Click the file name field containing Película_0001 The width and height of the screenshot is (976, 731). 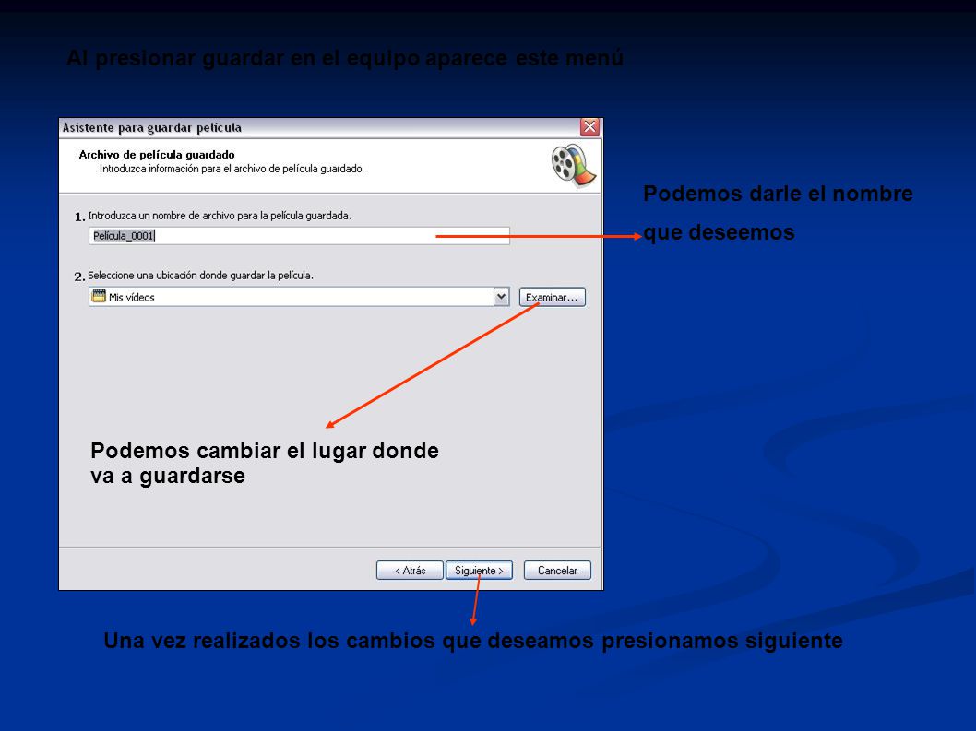(x=299, y=236)
